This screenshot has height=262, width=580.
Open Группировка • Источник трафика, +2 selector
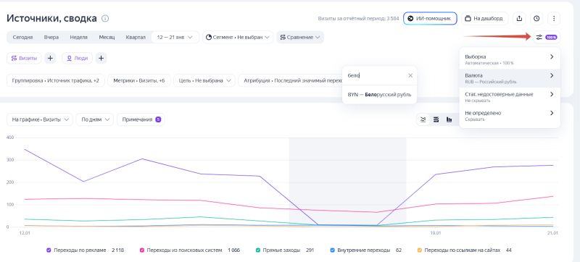pos(56,80)
